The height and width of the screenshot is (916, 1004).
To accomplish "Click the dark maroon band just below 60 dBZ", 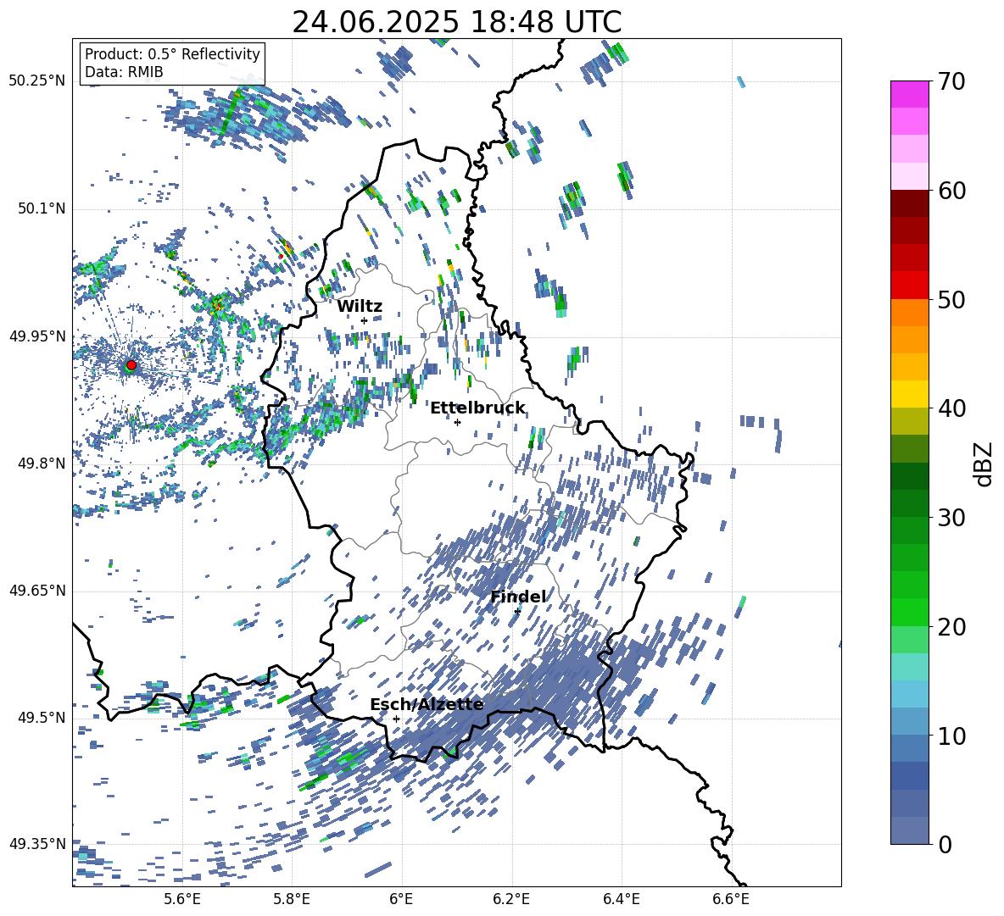I will [x=909, y=204].
